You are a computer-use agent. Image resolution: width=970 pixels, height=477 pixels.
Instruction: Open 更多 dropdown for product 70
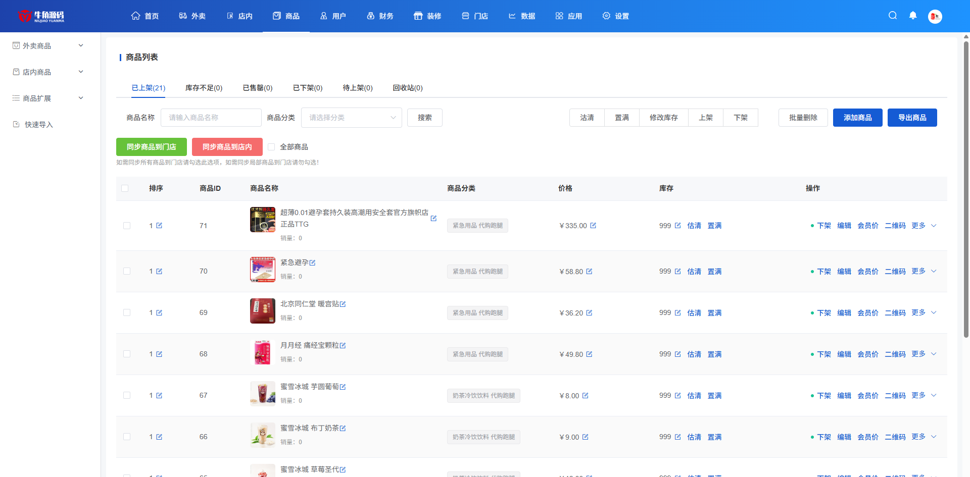point(924,272)
